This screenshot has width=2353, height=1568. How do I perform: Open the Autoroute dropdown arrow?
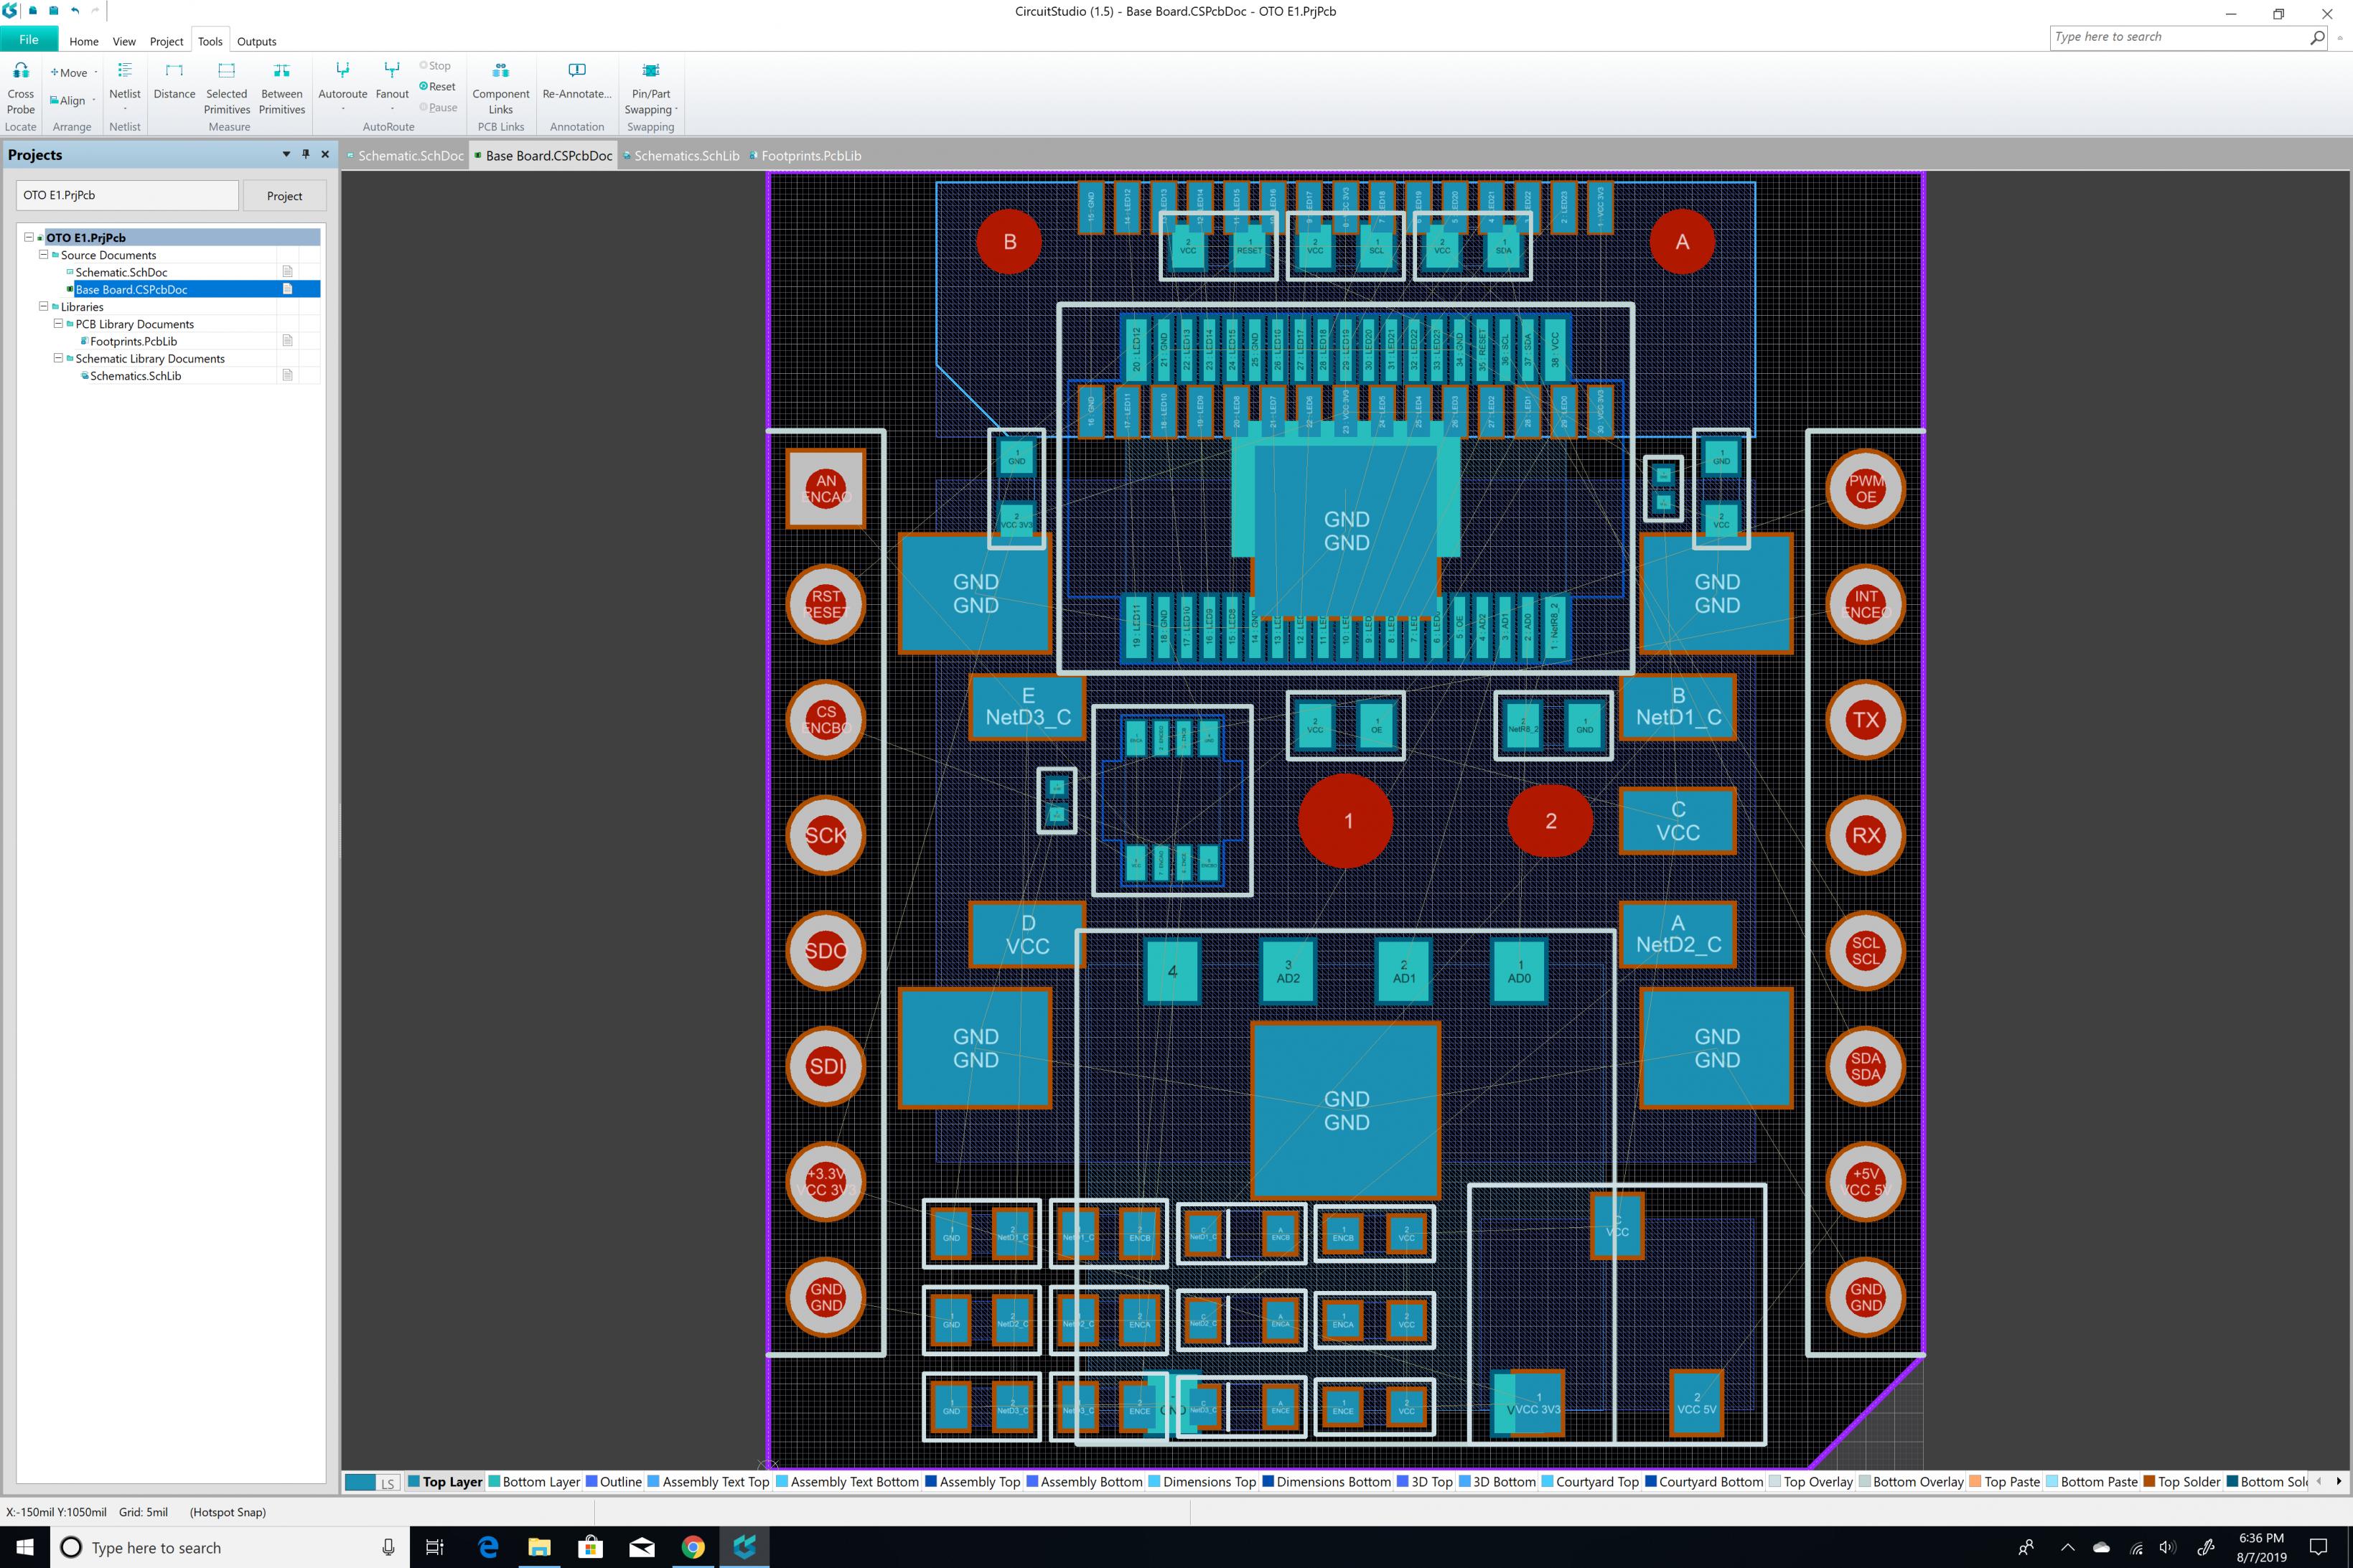pyautogui.click(x=342, y=109)
